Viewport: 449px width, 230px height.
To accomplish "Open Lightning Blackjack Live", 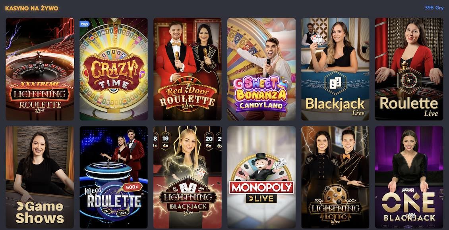I will (x=188, y=177).
